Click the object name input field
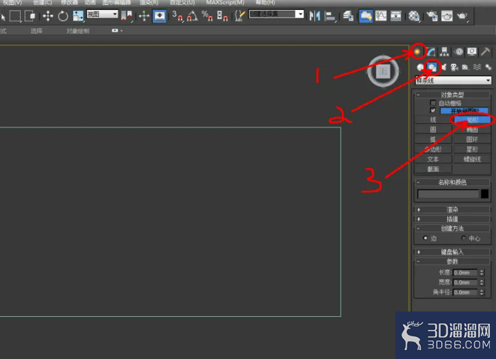 click(x=448, y=194)
